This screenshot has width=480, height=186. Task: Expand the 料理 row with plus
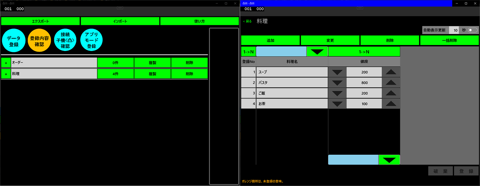click(6, 74)
